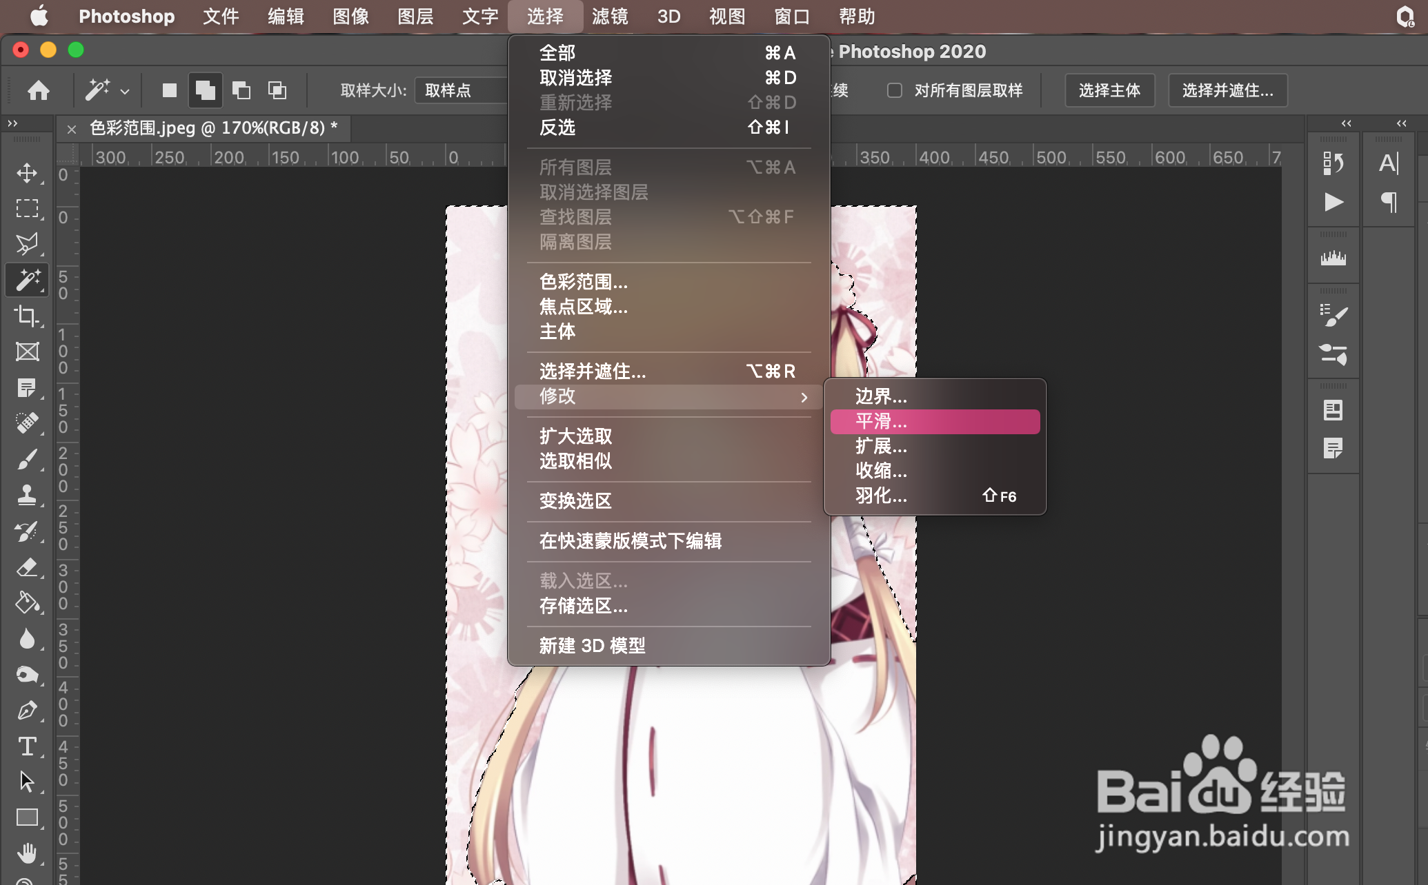Click 反选 in the menu
This screenshot has width=1428, height=885.
(x=668, y=128)
